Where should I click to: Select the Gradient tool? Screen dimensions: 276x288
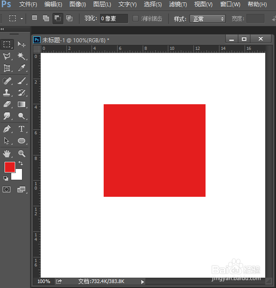tap(22, 104)
